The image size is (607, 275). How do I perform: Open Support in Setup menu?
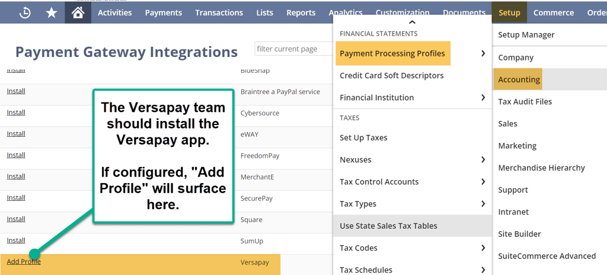[513, 190]
